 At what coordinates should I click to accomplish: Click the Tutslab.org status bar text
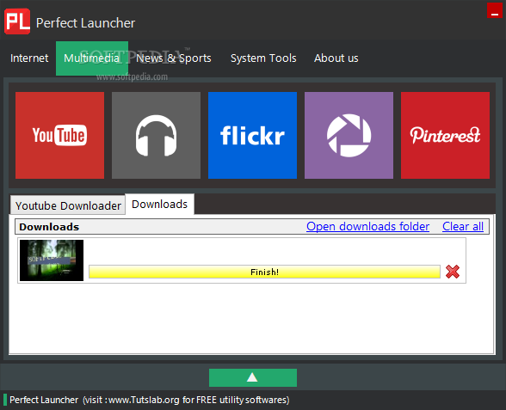150,400
